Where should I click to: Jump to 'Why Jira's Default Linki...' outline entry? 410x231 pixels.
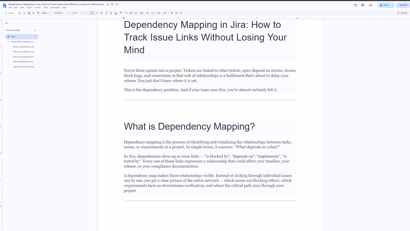point(24,52)
